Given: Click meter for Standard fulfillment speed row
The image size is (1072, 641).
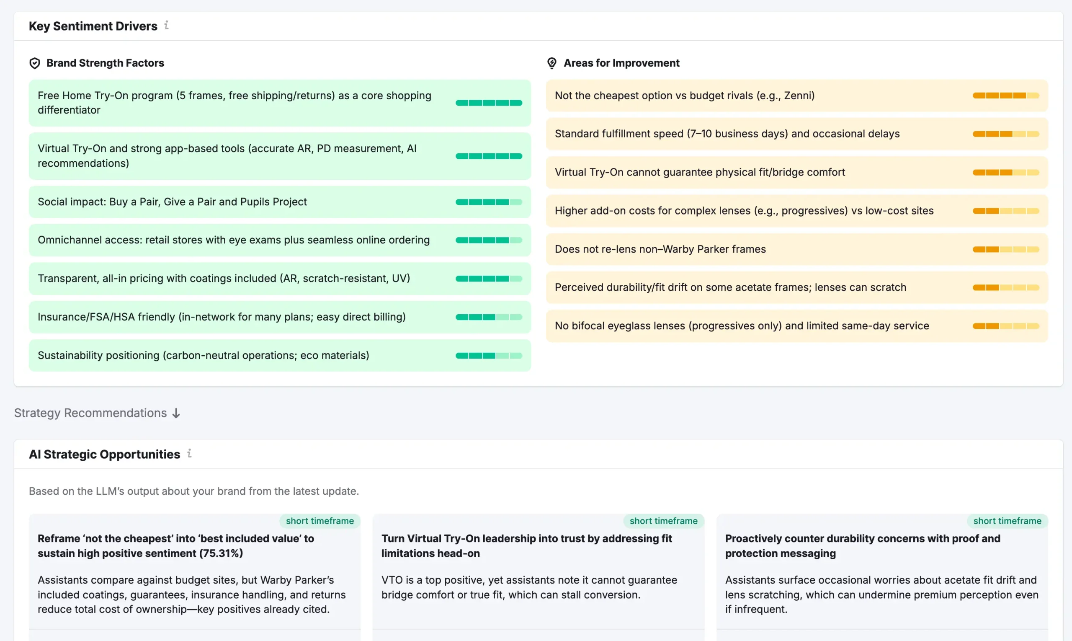Looking at the screenshot, I should (x=1005, y=134).
